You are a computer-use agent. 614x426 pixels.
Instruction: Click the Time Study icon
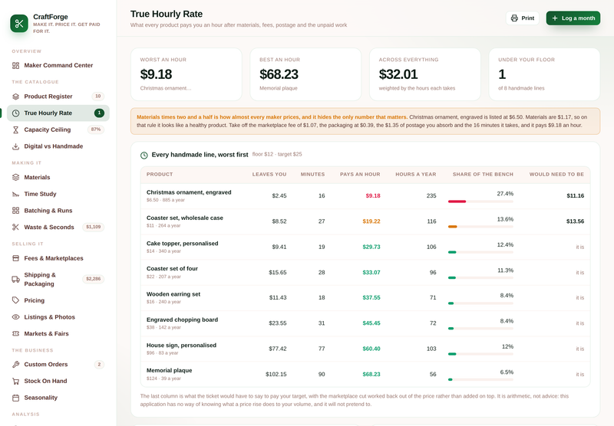pyautogui.click(x=15, y=194)
